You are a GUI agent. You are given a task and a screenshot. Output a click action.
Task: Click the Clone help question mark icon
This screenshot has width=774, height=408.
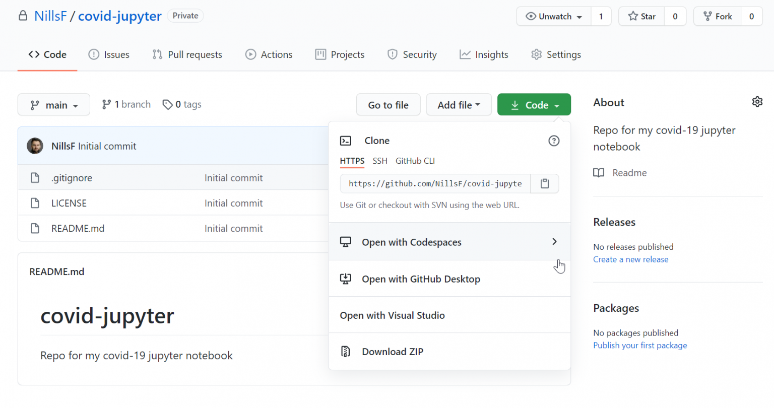pyautogui.click(x=554, y=141)
